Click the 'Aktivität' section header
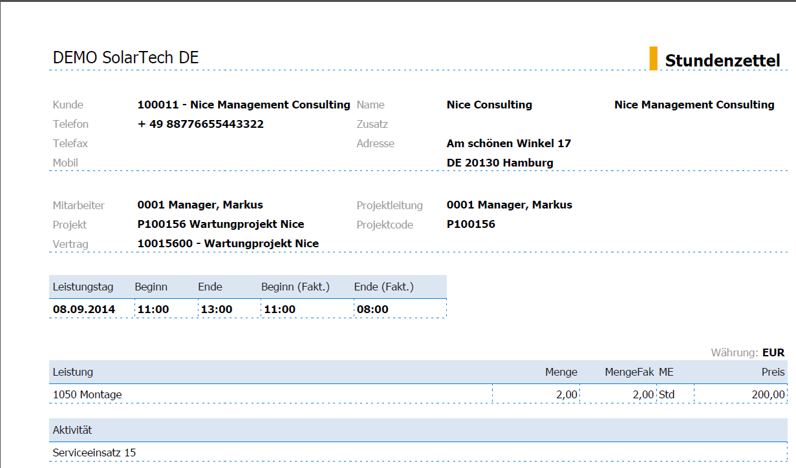Screen dimensions: 796x468 point(72,430)
